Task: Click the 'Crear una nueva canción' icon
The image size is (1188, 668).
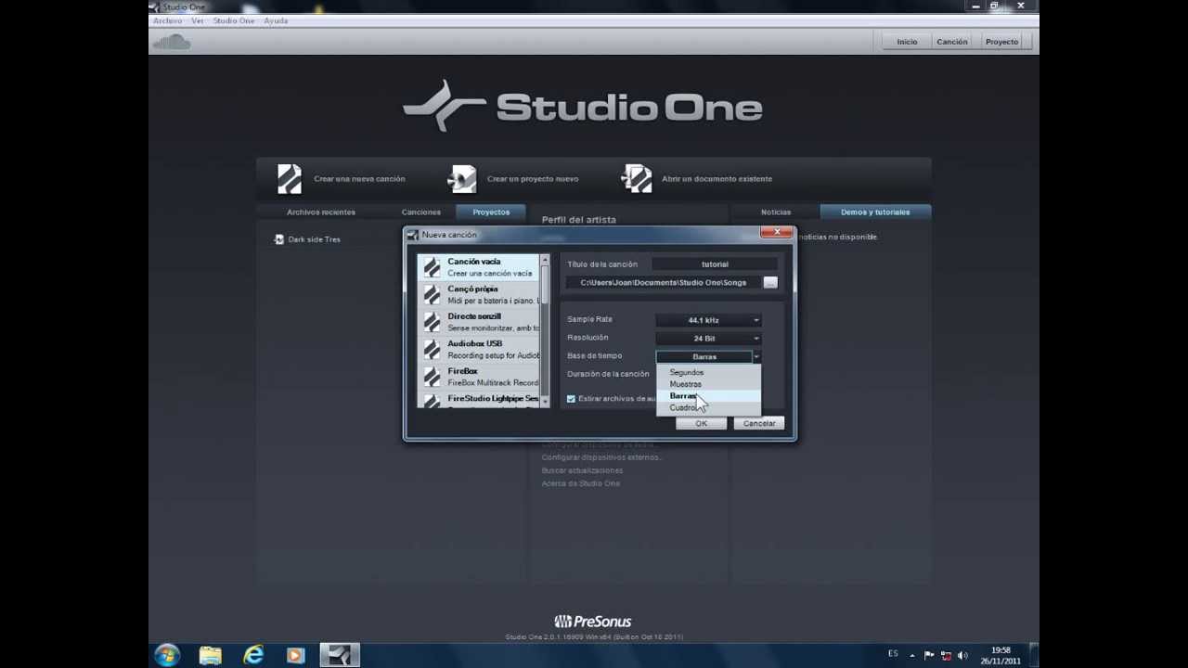Action: coord(290,179)
